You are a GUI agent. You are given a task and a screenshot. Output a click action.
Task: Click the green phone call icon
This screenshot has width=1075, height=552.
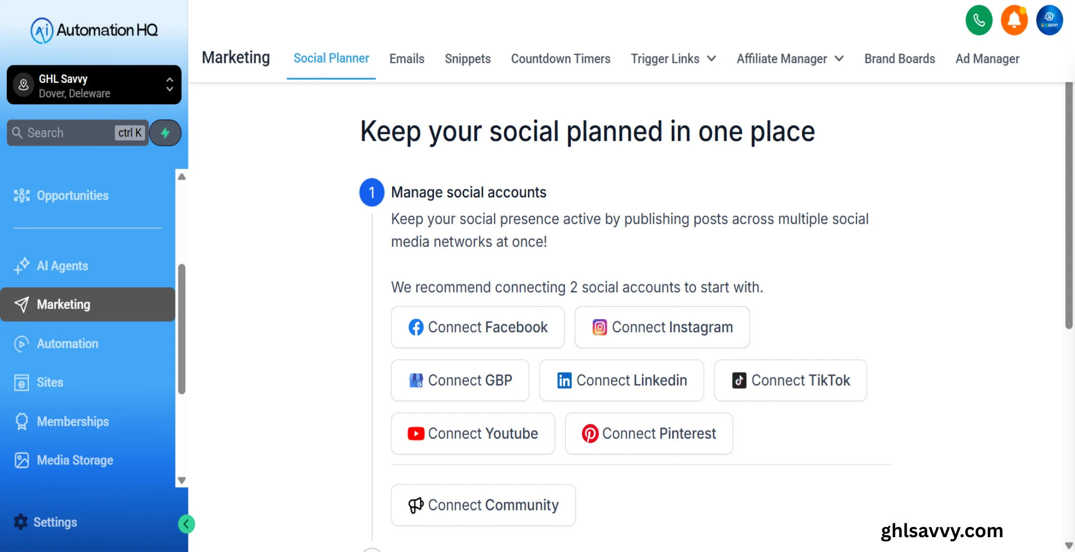[x=979, y=20]
